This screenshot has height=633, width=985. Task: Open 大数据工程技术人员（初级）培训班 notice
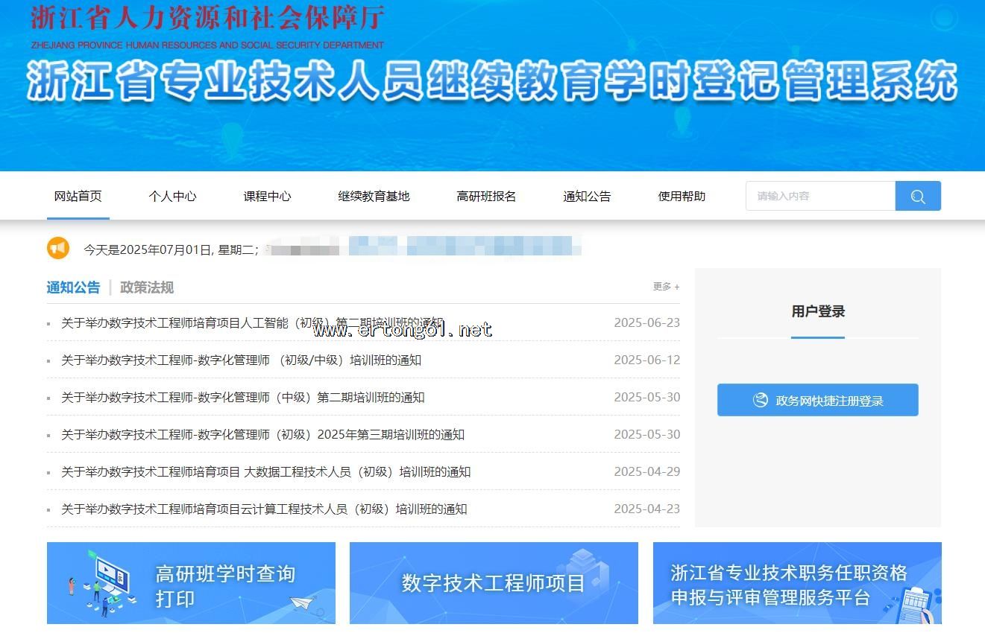point(265,472)
